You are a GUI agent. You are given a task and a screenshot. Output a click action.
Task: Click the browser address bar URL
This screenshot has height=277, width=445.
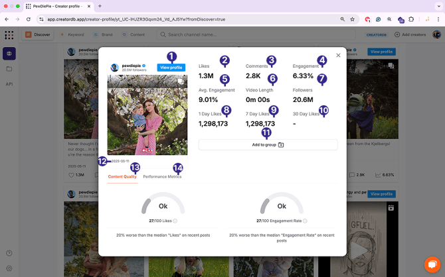click(136, 19)
